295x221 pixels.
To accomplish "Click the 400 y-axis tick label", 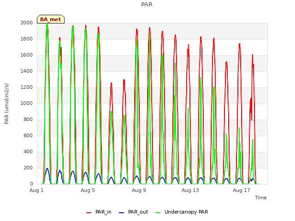I will click(28, 151).
